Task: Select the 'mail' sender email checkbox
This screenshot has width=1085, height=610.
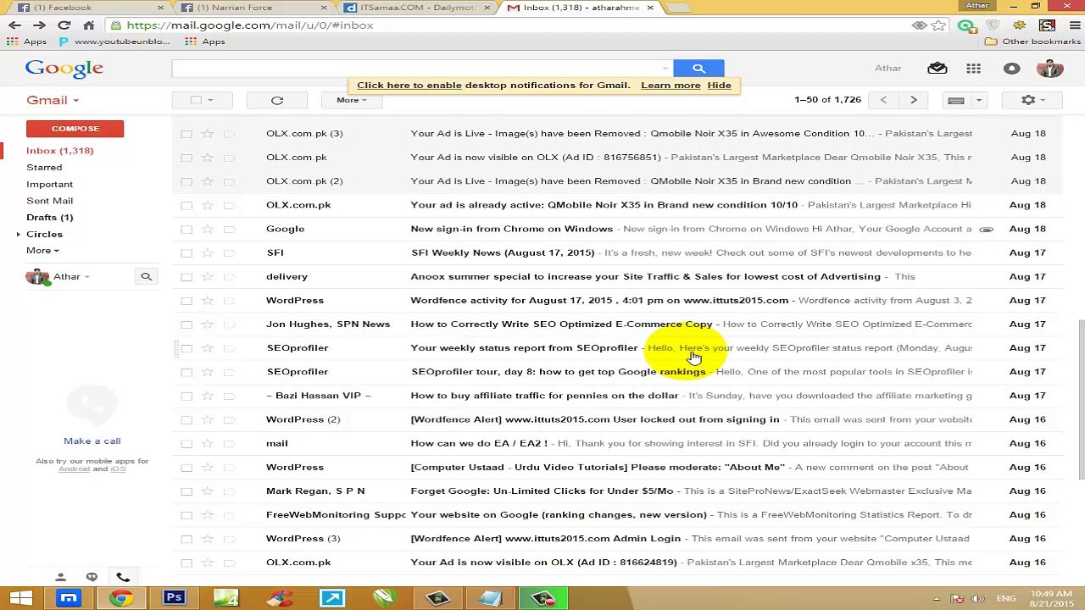Action: pyautogui.click(x=186, y=443)
